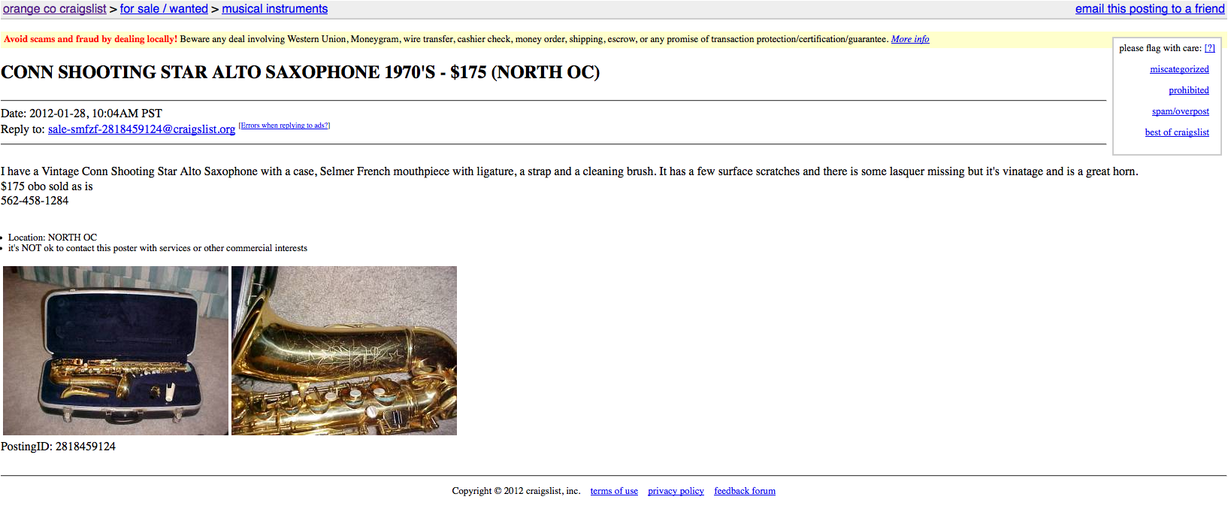This screenshot has width=1228, height=521.
Task: Open the musical instruments category link
Action: 275,9
